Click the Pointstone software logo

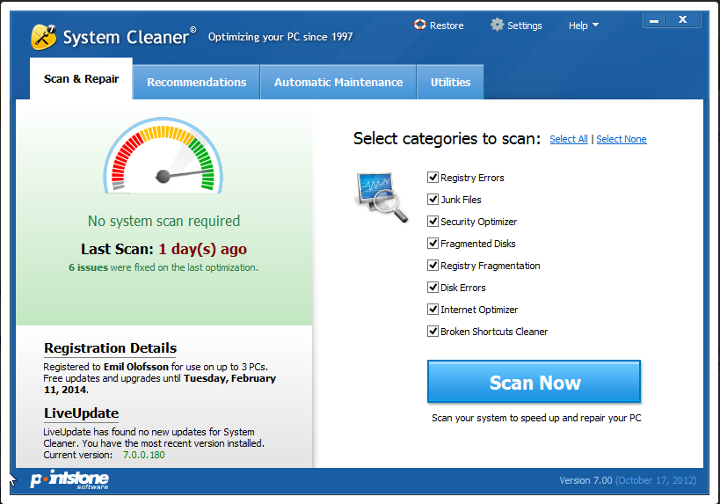[69, 479]
